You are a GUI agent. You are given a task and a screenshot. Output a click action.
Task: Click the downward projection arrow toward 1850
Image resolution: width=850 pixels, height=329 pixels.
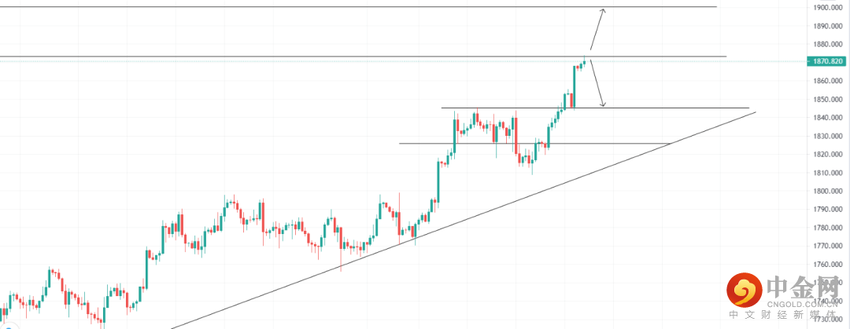[x=597, y=83]
